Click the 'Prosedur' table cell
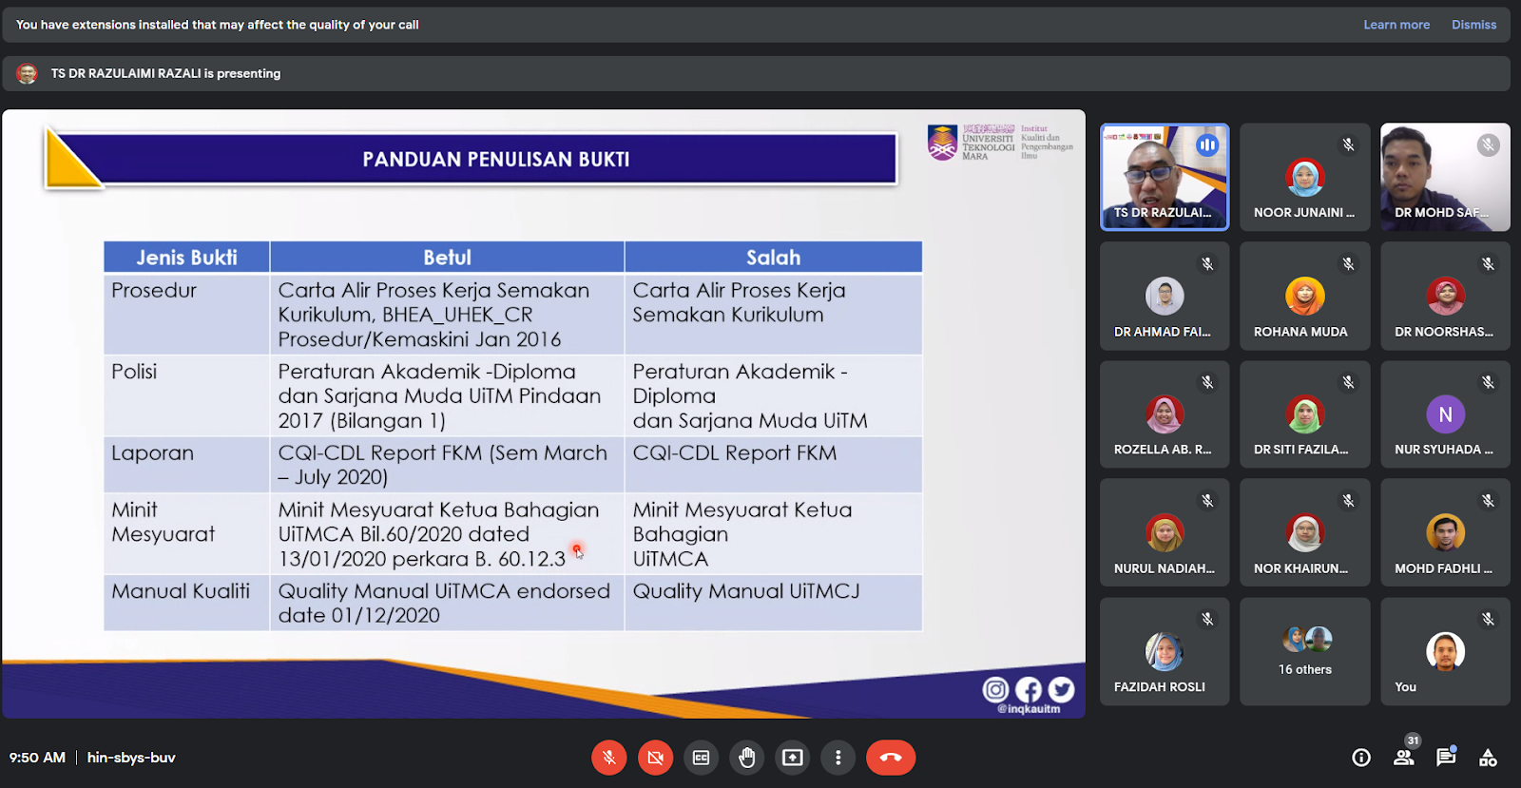 (x=186, y=315)
